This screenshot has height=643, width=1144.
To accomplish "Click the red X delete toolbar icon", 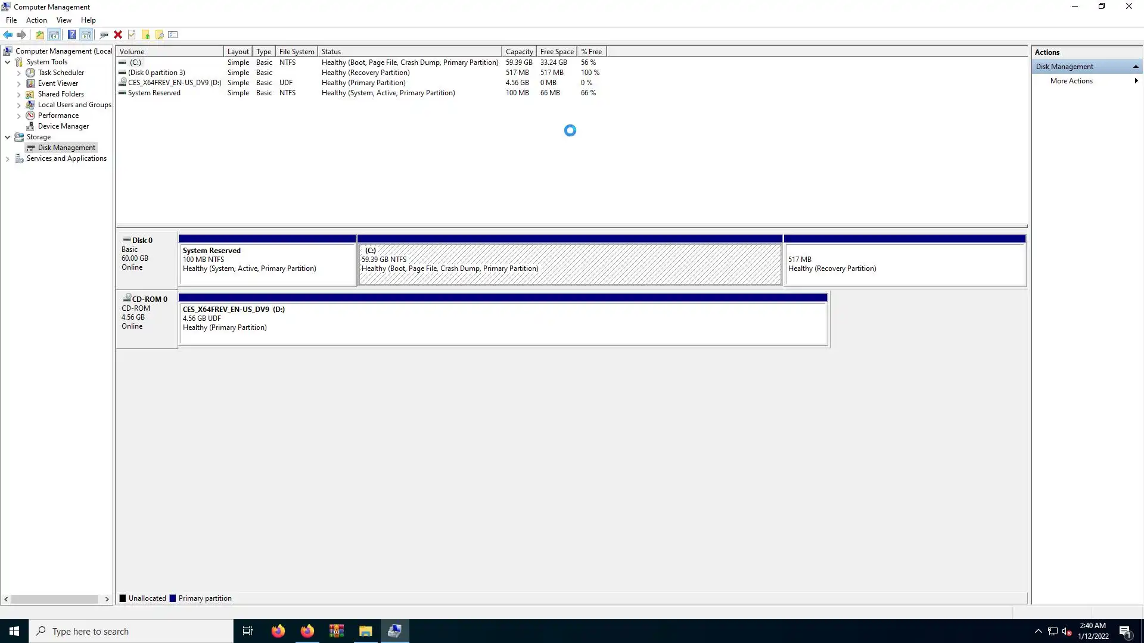I will coord(118,35).
